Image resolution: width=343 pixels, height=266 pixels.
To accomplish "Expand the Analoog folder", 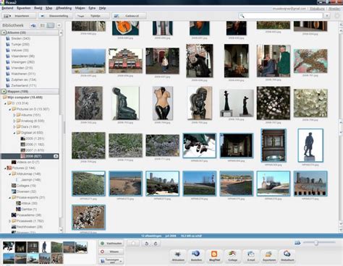I will point(14,121).
